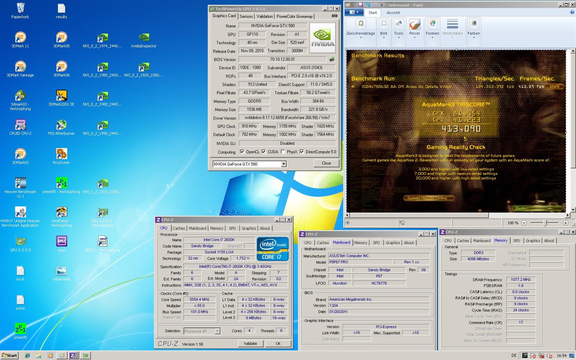The height and width of the screenshot is (360, 576).
Task: Click the Paint horizontal scrollbar
Action: [x=418, y=215]
